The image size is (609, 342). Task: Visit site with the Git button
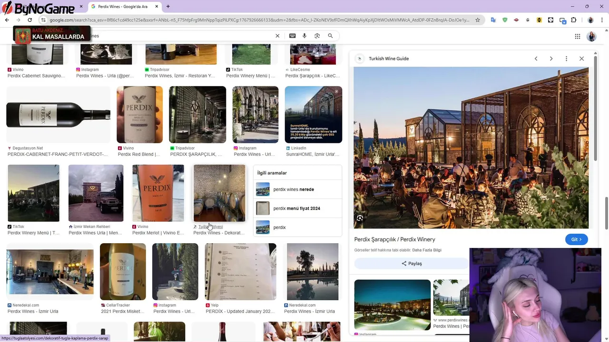[576, 239]
